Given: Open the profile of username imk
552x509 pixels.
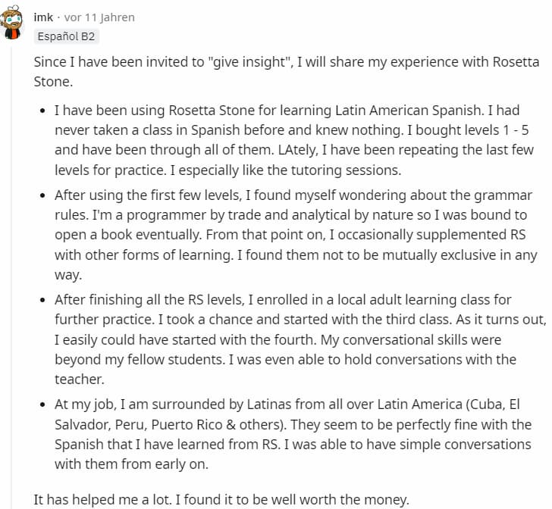Looking at the screenshot, I should 43,17.
